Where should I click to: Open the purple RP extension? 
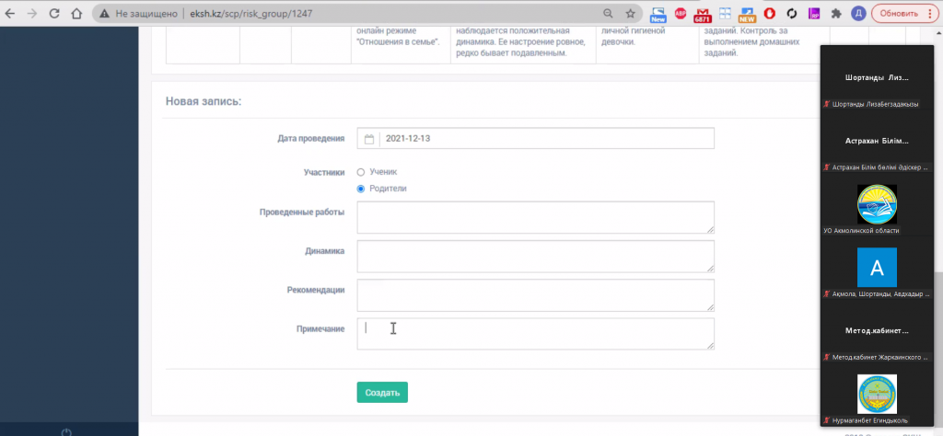[x=814, y=13]
